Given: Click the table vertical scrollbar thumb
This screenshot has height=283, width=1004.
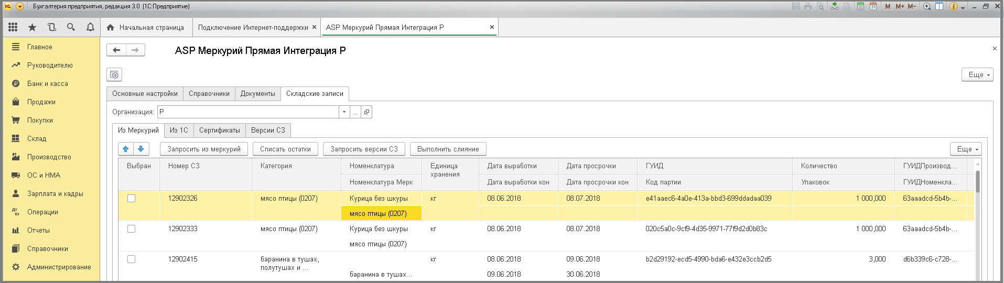Looking at the screenshot, I should click(978, 181).
